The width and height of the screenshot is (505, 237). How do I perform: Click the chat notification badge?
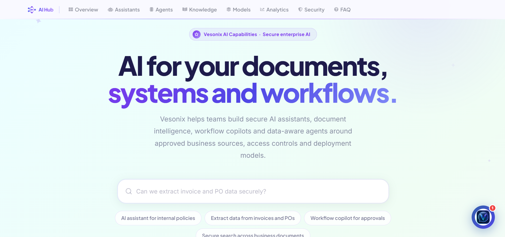492,208
